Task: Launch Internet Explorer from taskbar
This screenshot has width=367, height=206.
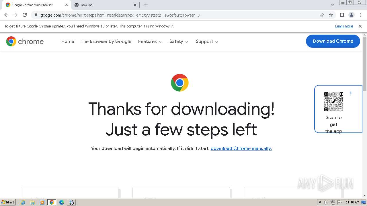Action: click(x=23, y=202)
